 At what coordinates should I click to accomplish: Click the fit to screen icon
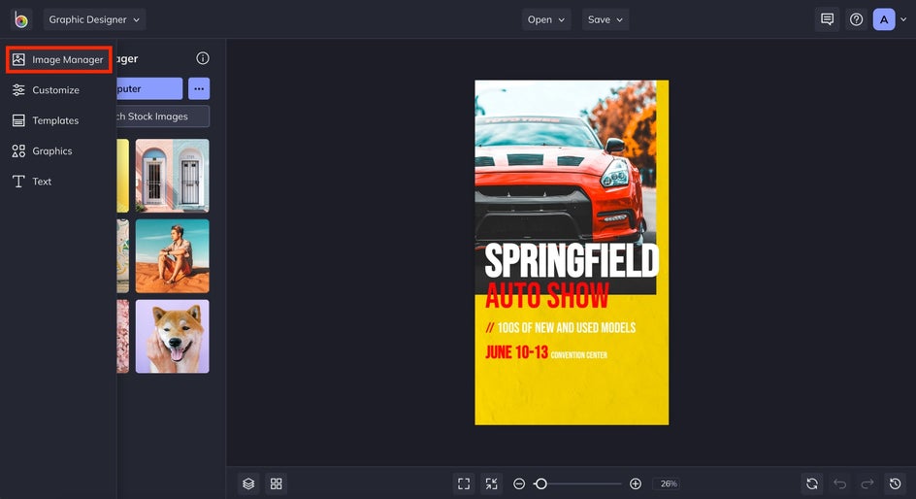click(x=464, y=483)
